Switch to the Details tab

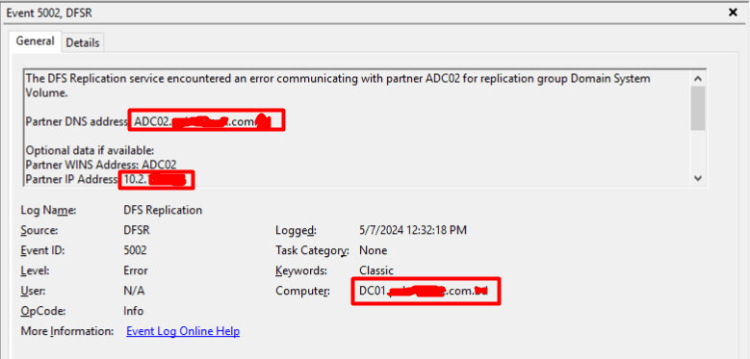[83, 42]
